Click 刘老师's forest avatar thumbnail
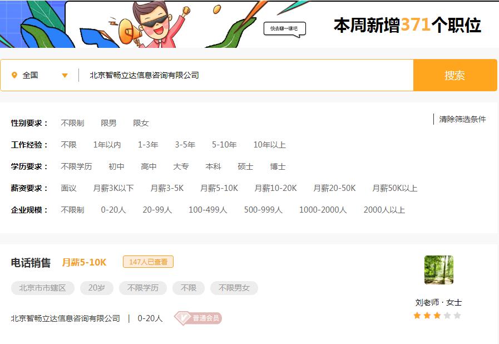Screen dimensions: 499x344 [x=439, y=269]
